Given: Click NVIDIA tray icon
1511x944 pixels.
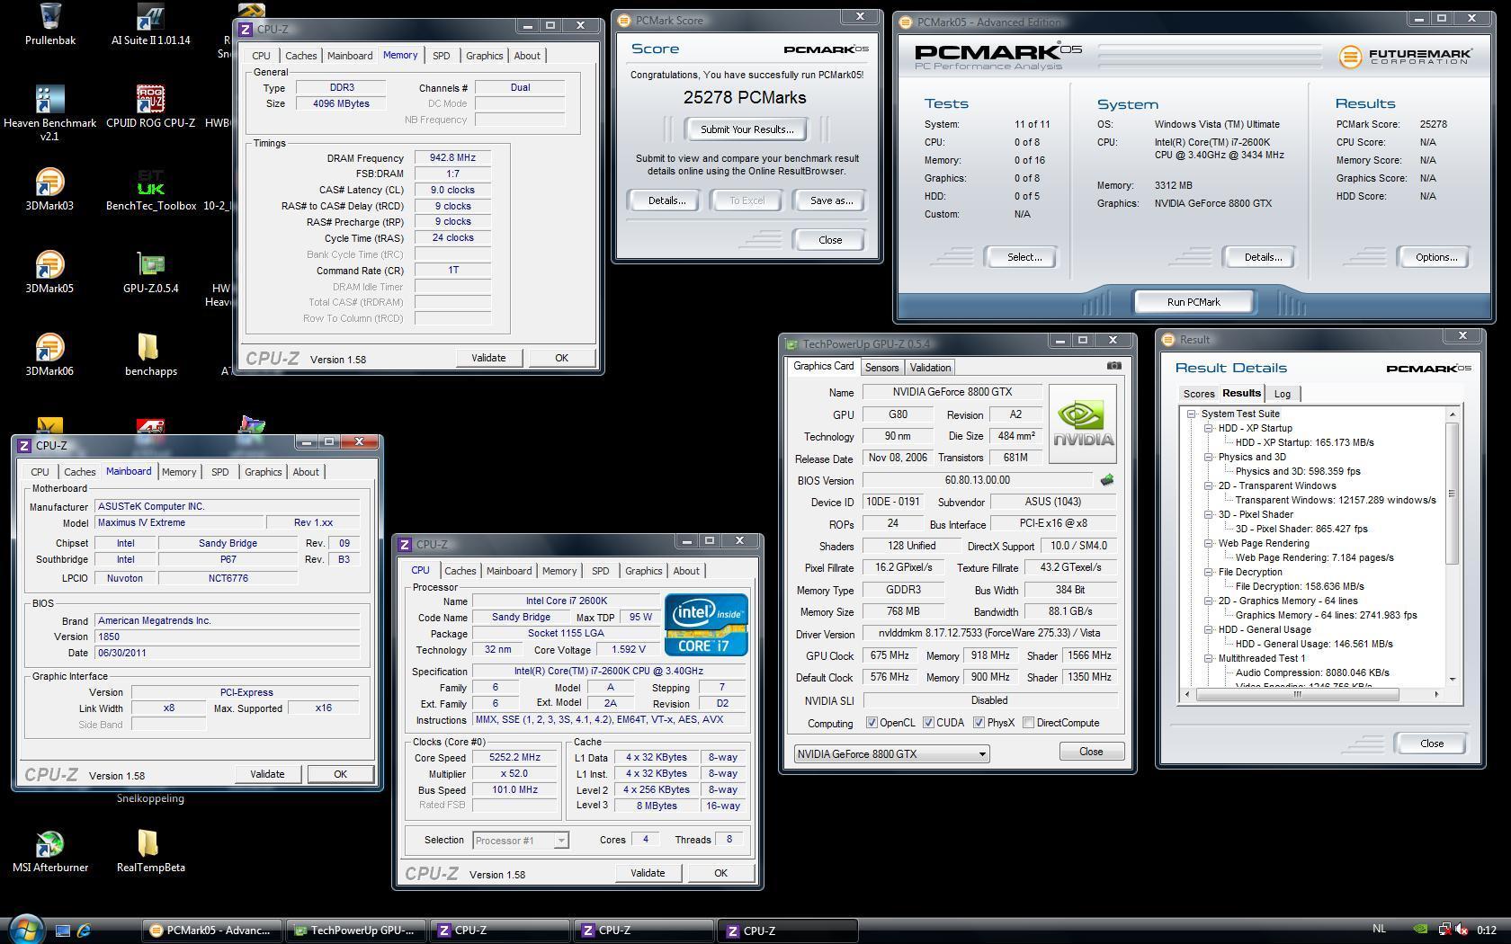Looking at the screenshot, I should click(1420, 930).
